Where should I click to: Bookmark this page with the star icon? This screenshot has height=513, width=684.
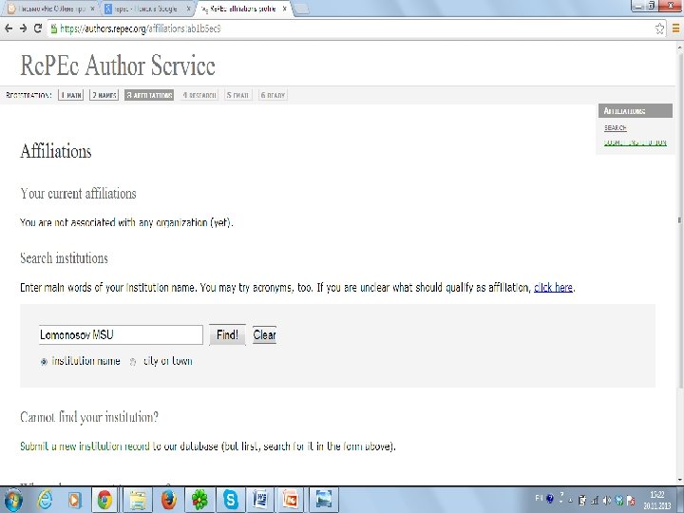(659, 28)
